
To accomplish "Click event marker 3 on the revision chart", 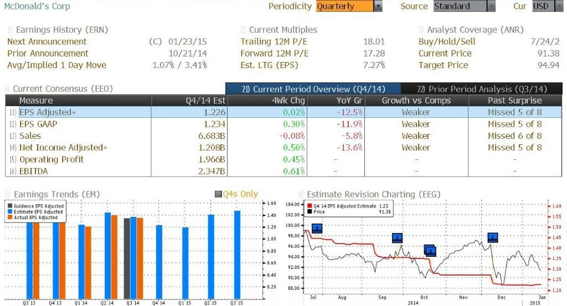I will point(397,238).
